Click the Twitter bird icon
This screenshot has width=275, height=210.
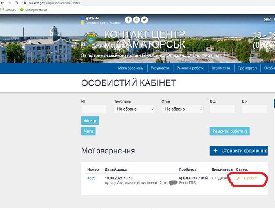click(x=144, y=20)
